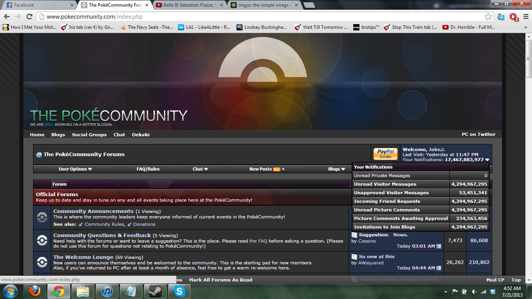
Task: Open New Posts link
Action: (x=261, y=169)
